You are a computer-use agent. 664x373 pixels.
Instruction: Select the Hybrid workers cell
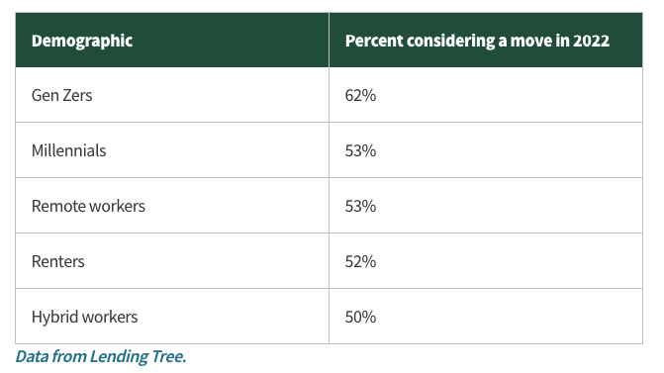[x=172, y=317]
